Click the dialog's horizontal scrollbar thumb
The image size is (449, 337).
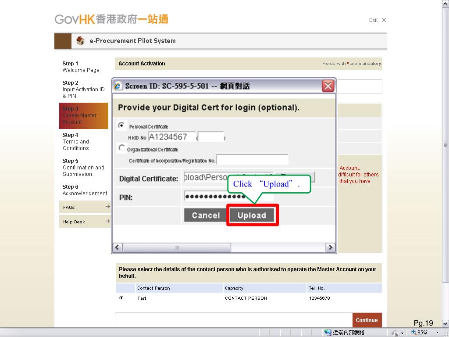point(177,247)
